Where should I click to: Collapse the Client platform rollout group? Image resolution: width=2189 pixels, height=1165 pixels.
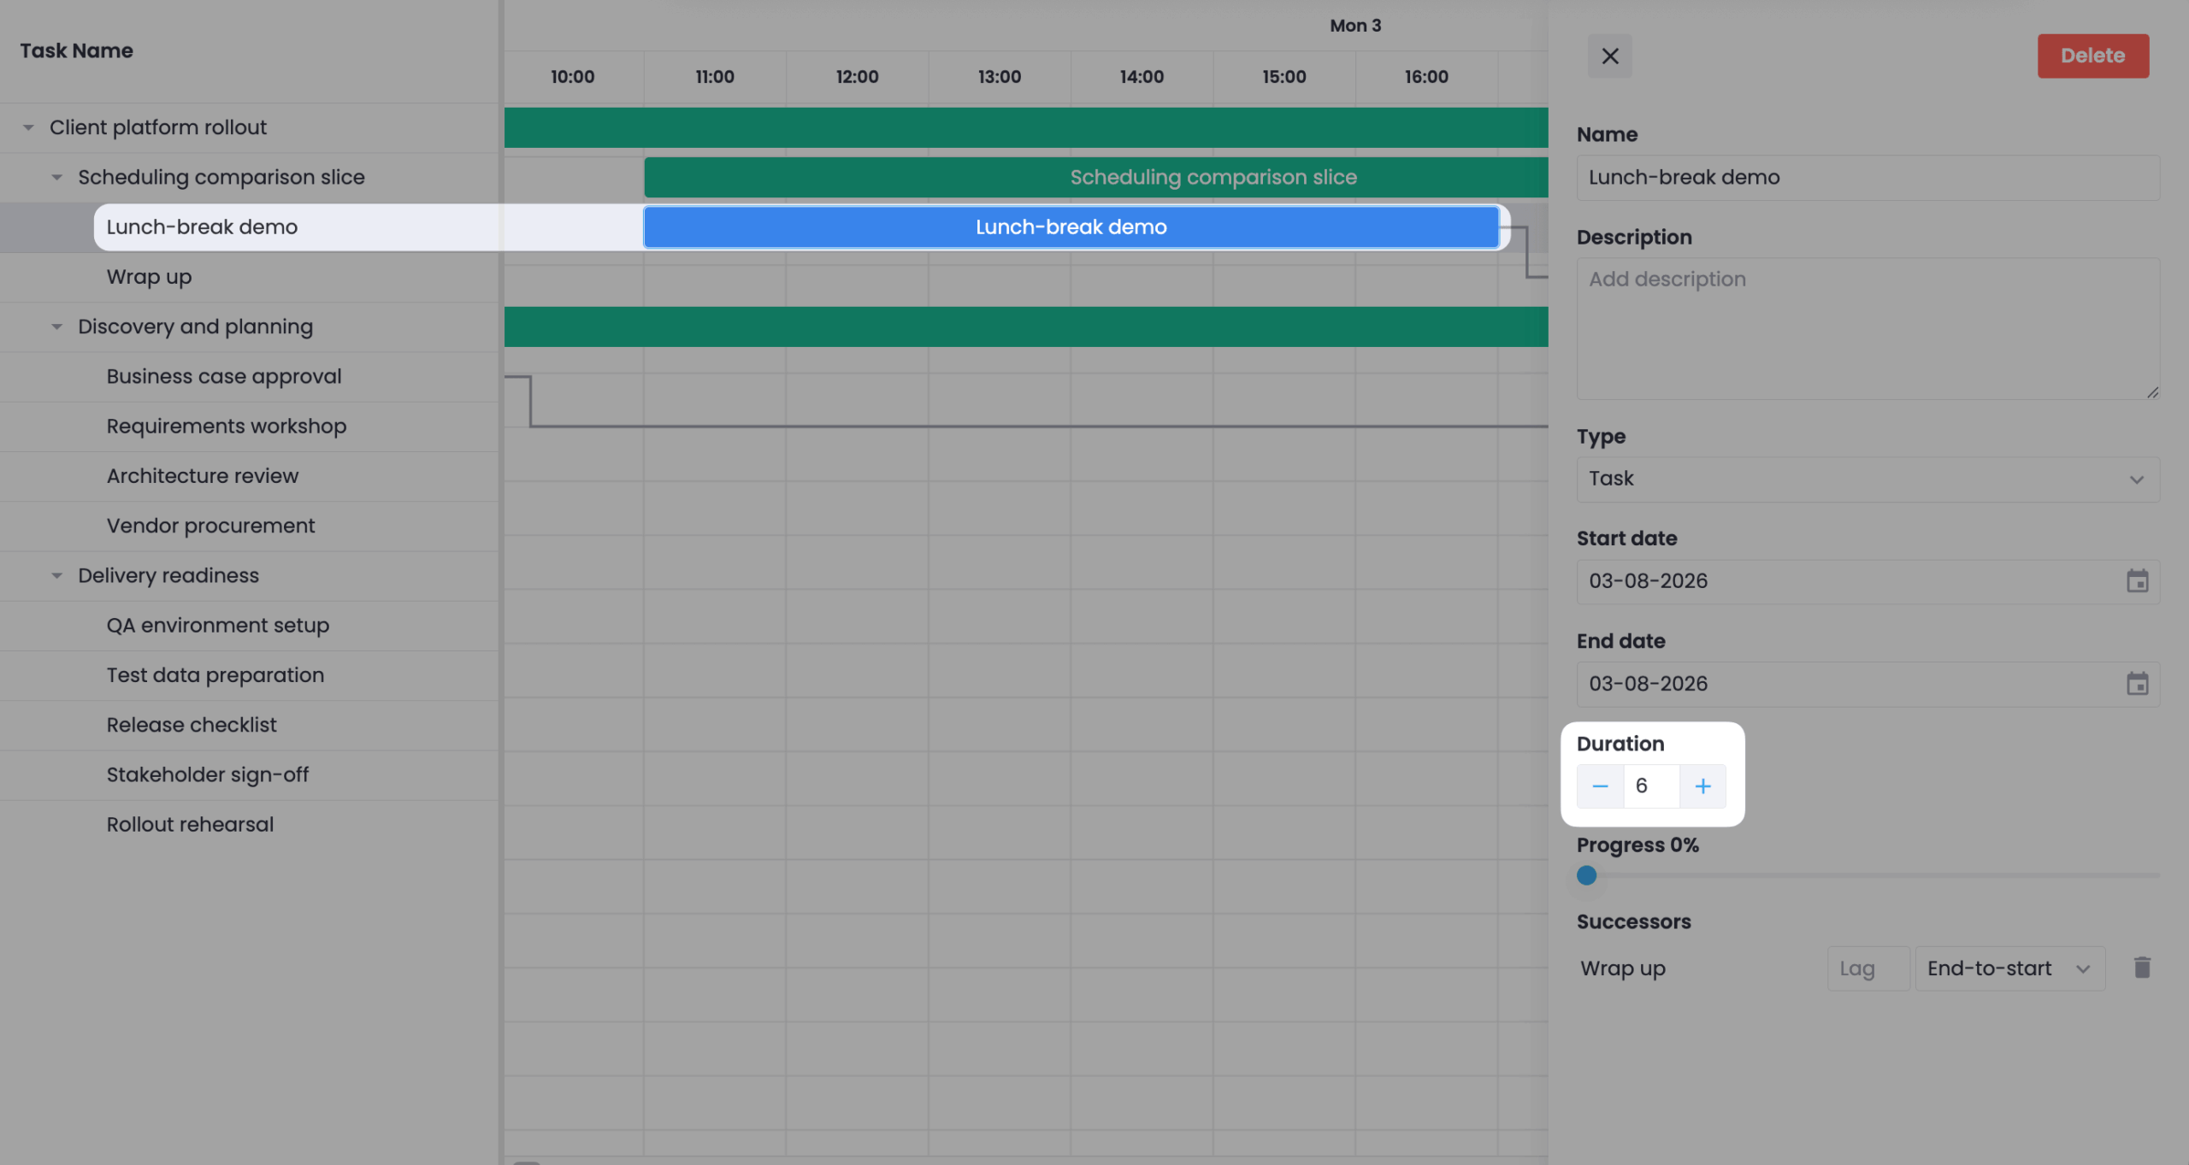[x=28, y=127]
